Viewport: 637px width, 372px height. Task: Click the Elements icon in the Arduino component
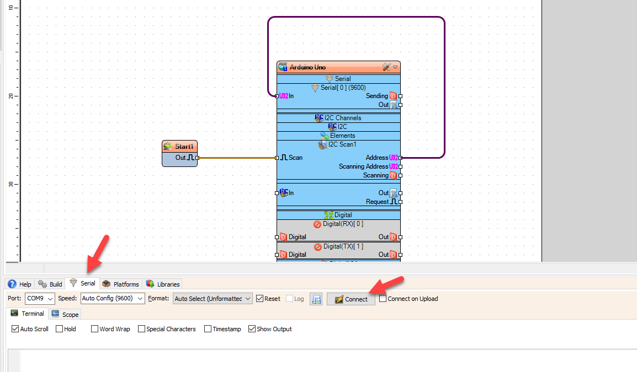coord(323,136)
